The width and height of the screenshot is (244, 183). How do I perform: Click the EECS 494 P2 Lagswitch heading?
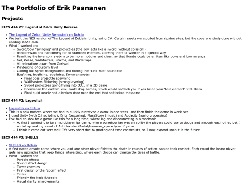pos(22,100)
